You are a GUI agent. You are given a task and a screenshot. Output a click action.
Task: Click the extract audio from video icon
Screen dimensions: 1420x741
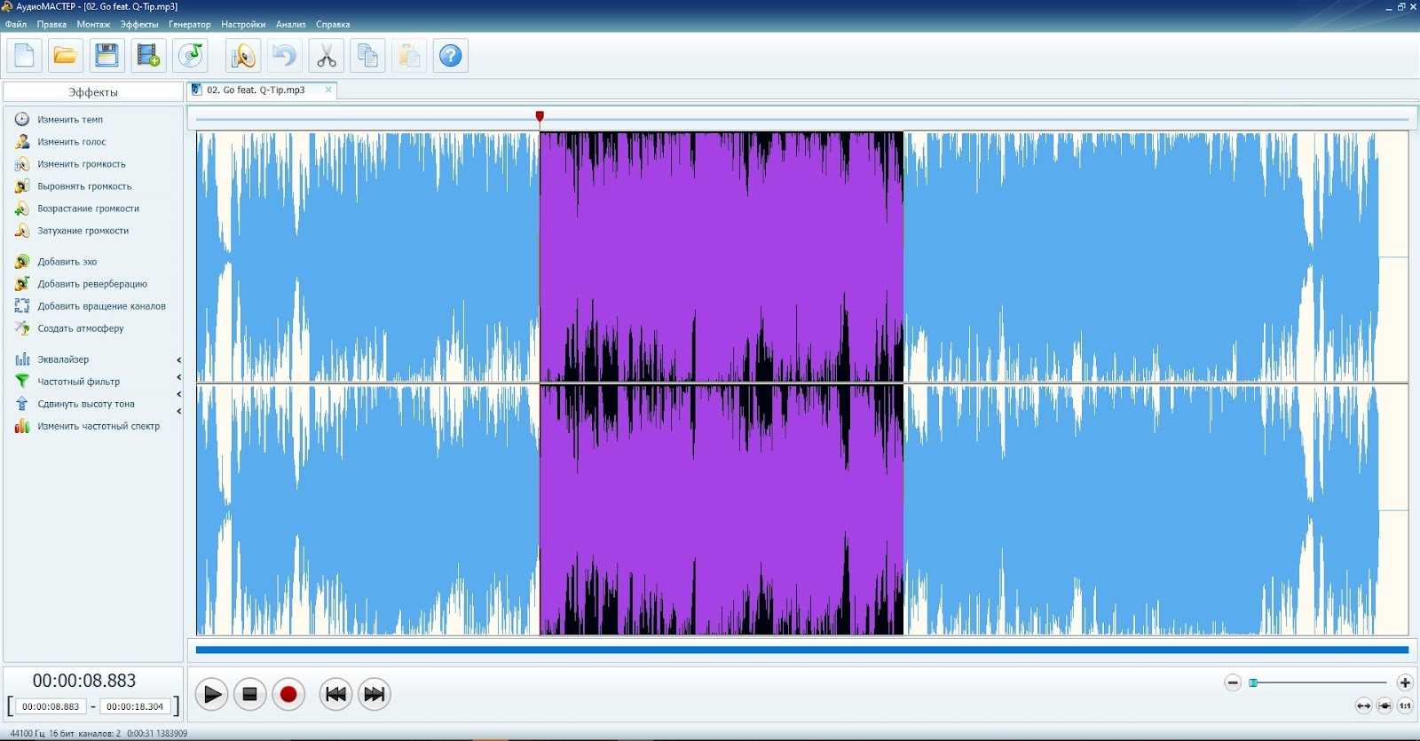tap(148, 56)
